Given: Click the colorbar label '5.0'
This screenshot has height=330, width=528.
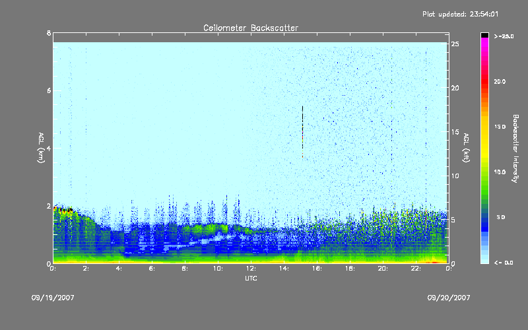Looking at the screenshot, I should tap(501, 217).
